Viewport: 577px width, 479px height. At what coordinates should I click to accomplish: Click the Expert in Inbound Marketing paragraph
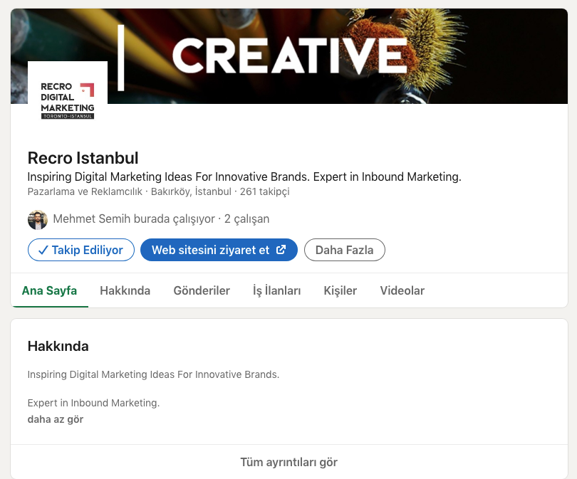(x=93, y=403)
